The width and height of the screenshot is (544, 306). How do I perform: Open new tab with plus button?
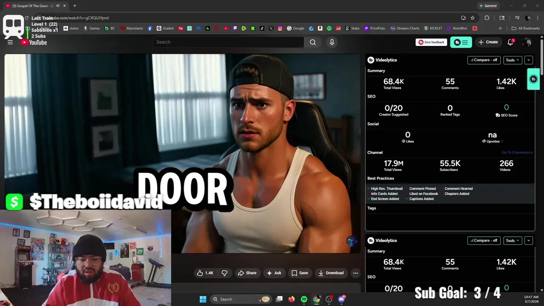tap(75, 6)
